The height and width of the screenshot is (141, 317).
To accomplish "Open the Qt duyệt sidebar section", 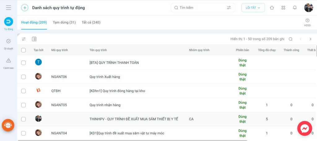I will [8, 43].
